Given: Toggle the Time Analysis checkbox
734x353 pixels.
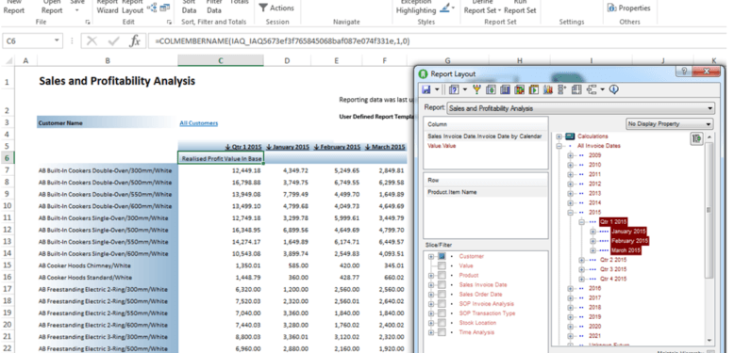Looking at the screenshot, I should [442, 332].
